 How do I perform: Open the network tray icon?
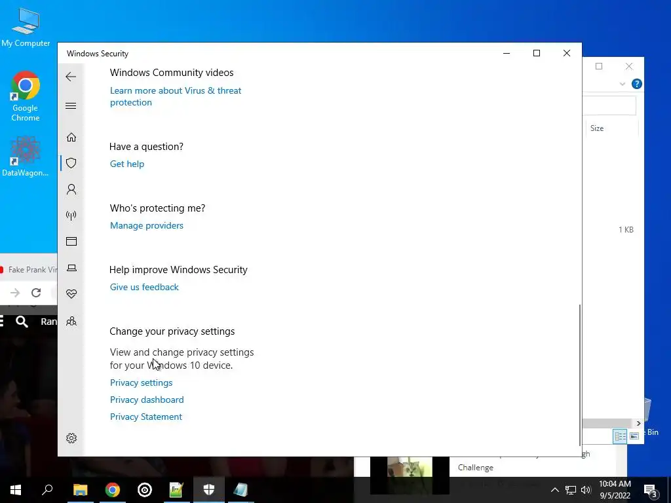[571, 490]
